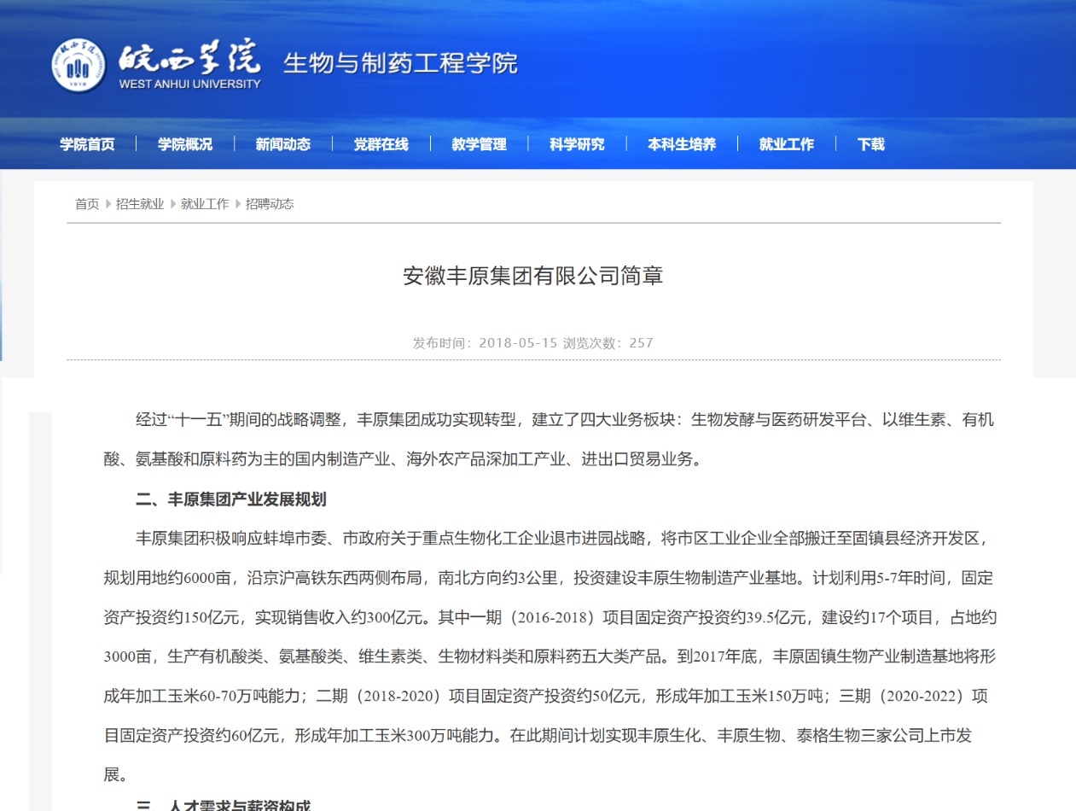The image size is (1076, 811).
Task: Click the article title 安徽丰原集团有限公司简章
Action: click(x=533, y=277)
